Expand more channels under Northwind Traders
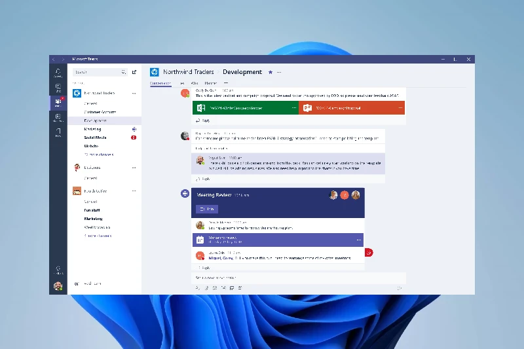 99,155
